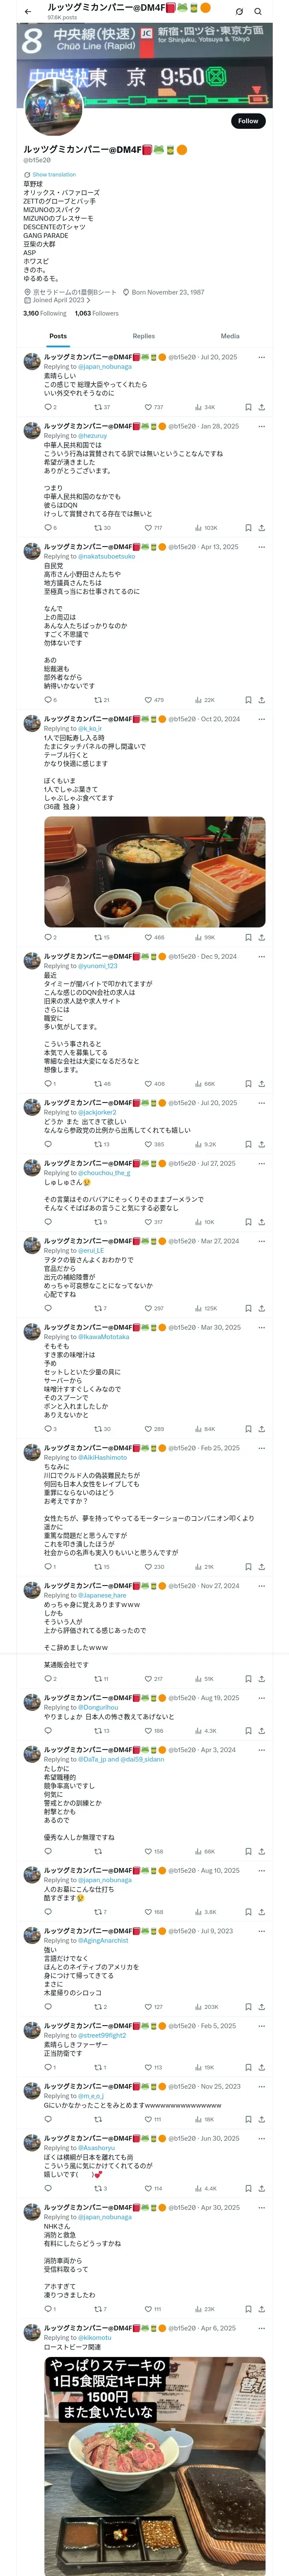Open the profile avatar photo
The image size is (289, 2576).
click(x=53, y=107)
